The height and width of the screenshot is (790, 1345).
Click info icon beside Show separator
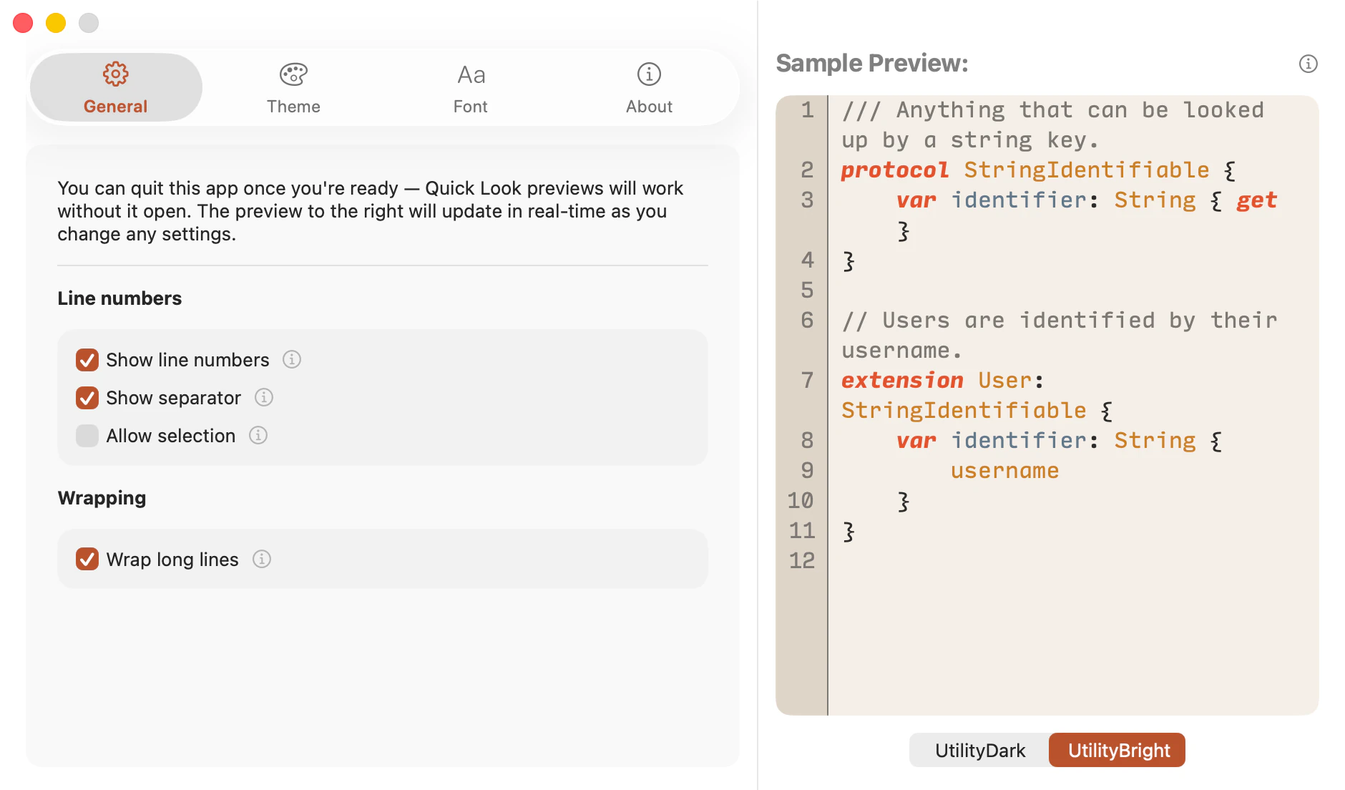click(x=264, y=397)
